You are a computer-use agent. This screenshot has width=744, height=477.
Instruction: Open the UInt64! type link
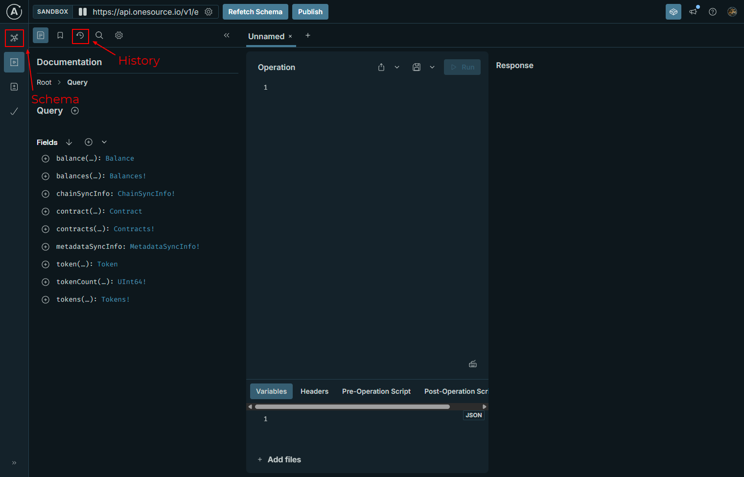point(132,282)
